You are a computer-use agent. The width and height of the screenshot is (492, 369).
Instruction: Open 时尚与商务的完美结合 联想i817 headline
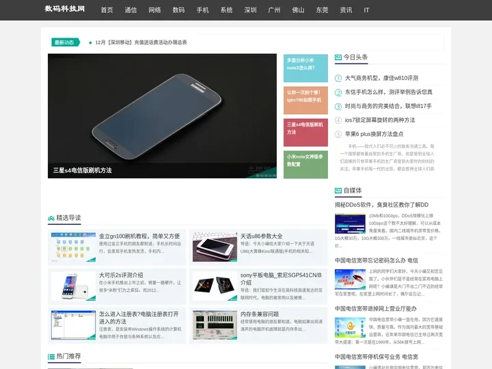388,106
